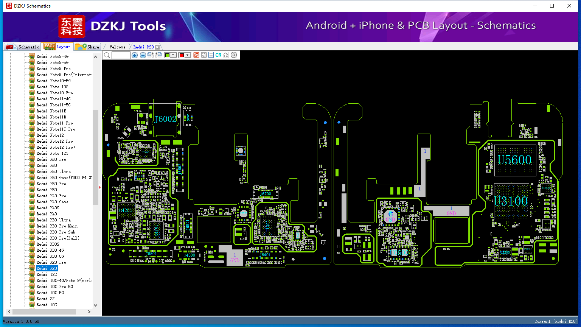Click the PADS icon beside Redmi S2

[32, 299]
